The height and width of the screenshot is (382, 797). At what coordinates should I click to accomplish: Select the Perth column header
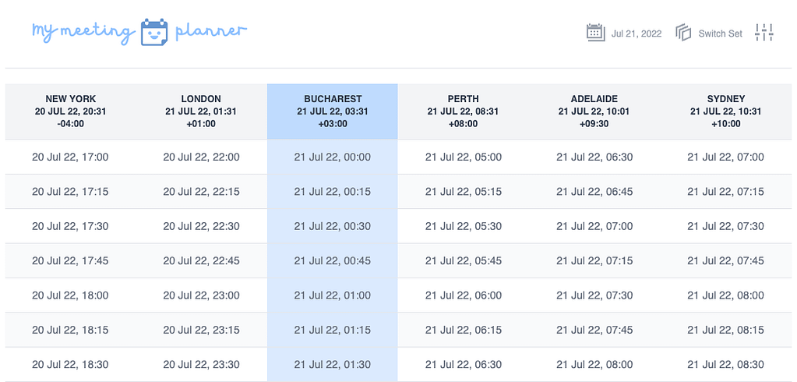(464, 111)
